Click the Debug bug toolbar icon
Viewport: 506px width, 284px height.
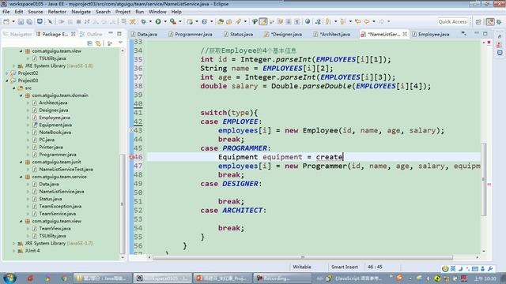pyautogui.click(x=143, y=21)
